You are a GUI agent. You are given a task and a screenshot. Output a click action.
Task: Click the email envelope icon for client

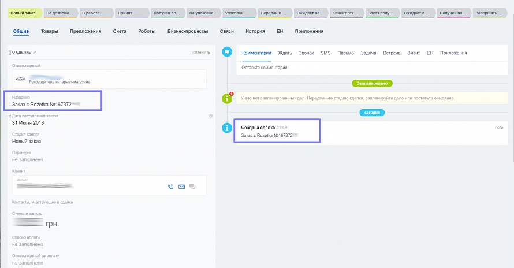pyautogui.click(x=181, y=187)
